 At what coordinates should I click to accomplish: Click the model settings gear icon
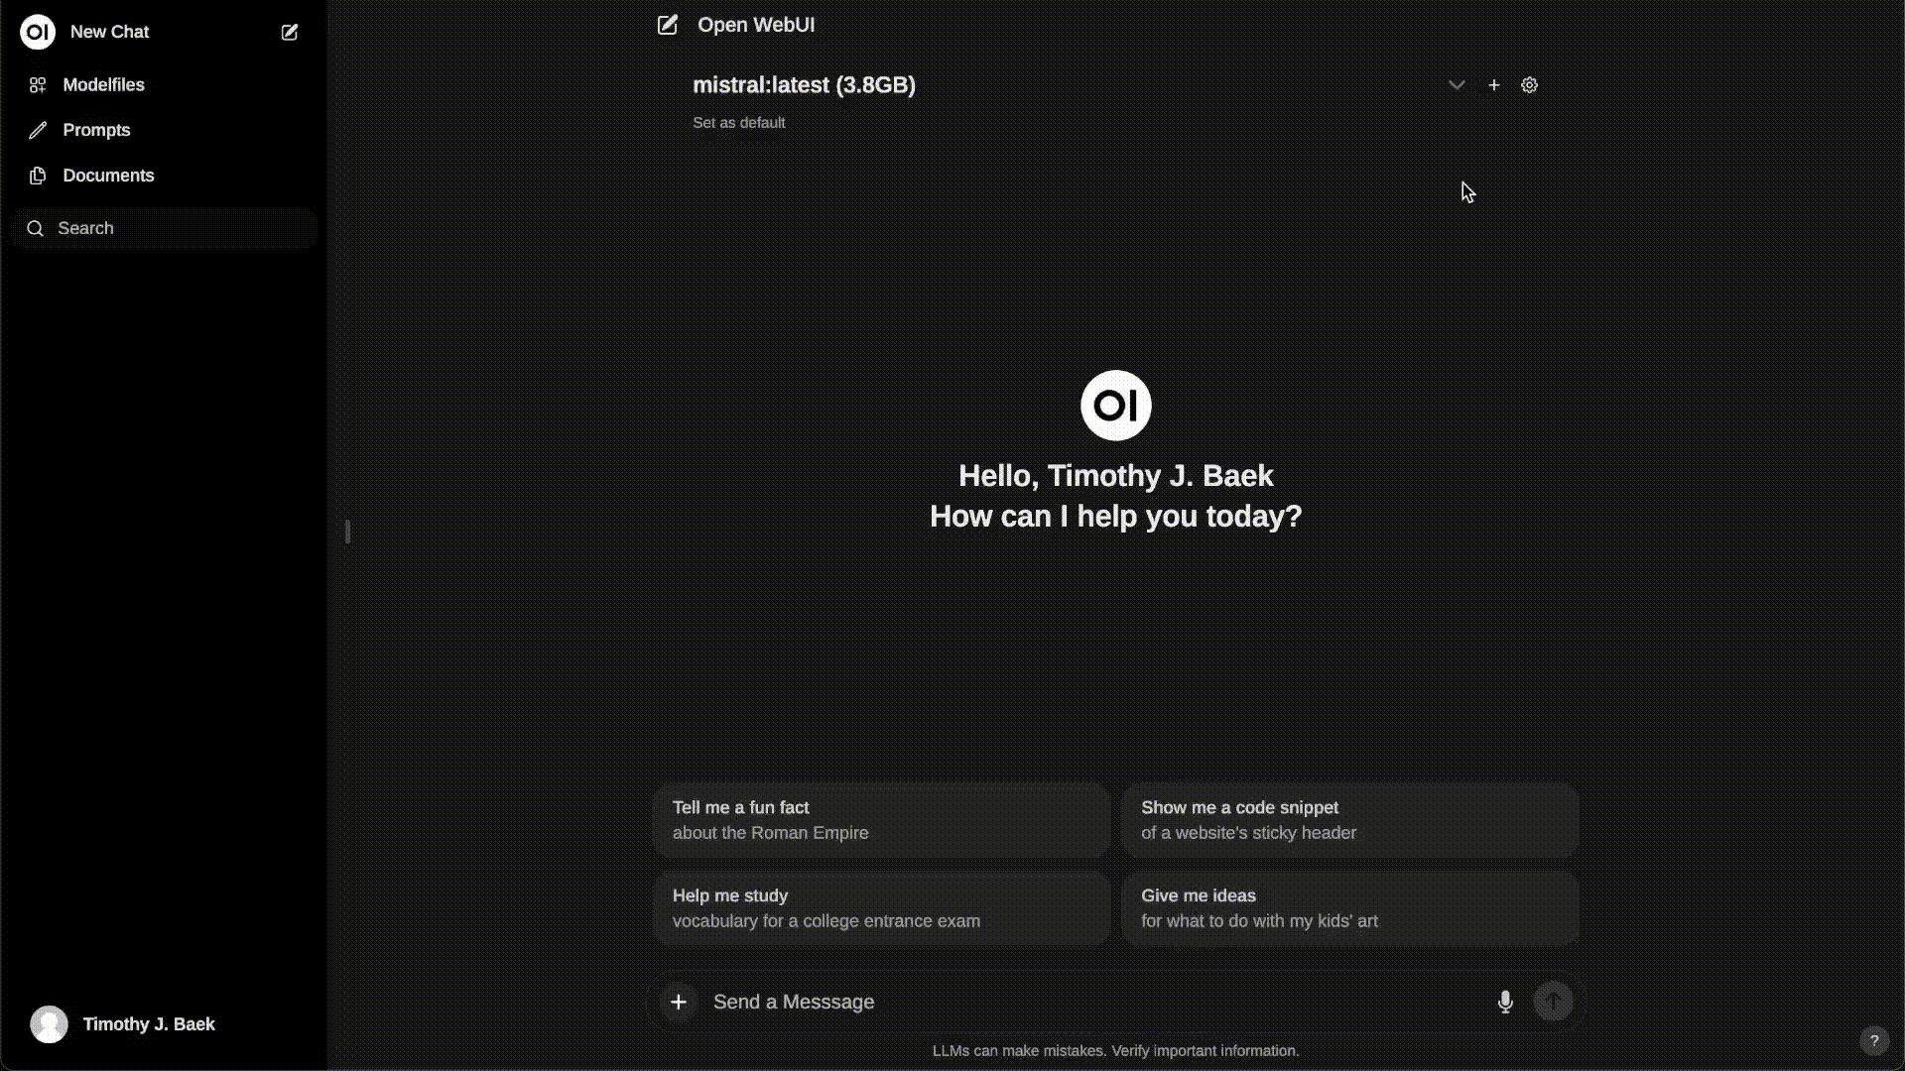point(1530,85)
